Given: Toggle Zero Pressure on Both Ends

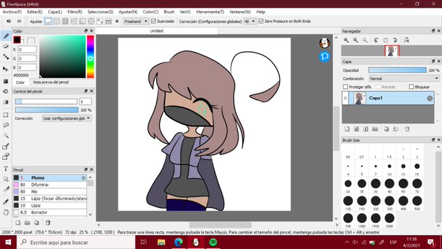Looking at the screenshot, I should pyautogui.click(x=261, y=21).
